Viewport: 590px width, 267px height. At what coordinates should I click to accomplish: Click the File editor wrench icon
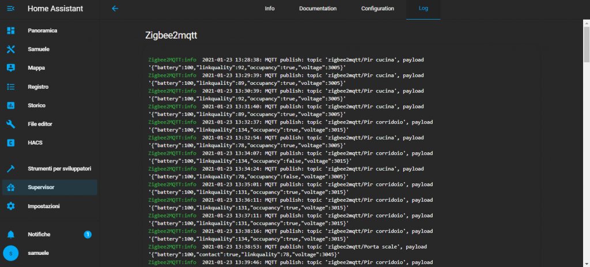10,124
